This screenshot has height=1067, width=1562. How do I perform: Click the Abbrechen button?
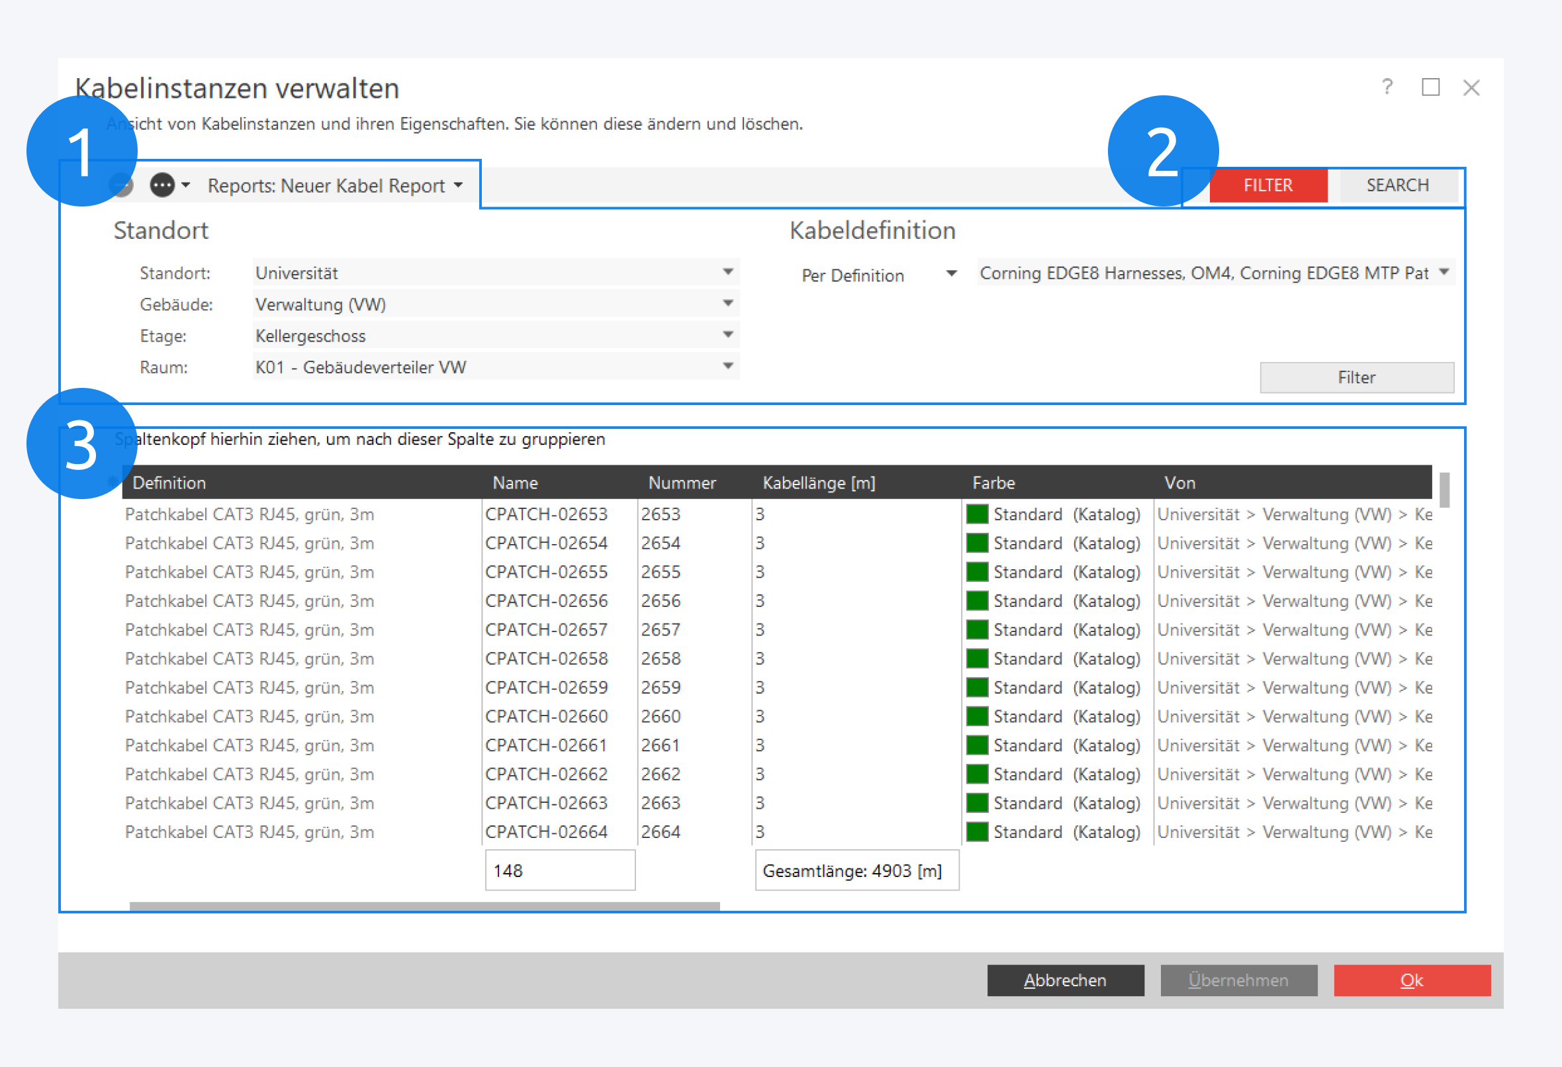point(1065,980)
